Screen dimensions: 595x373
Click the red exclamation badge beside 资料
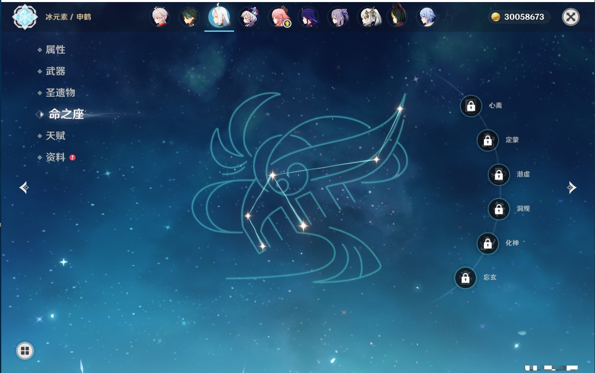73,157
